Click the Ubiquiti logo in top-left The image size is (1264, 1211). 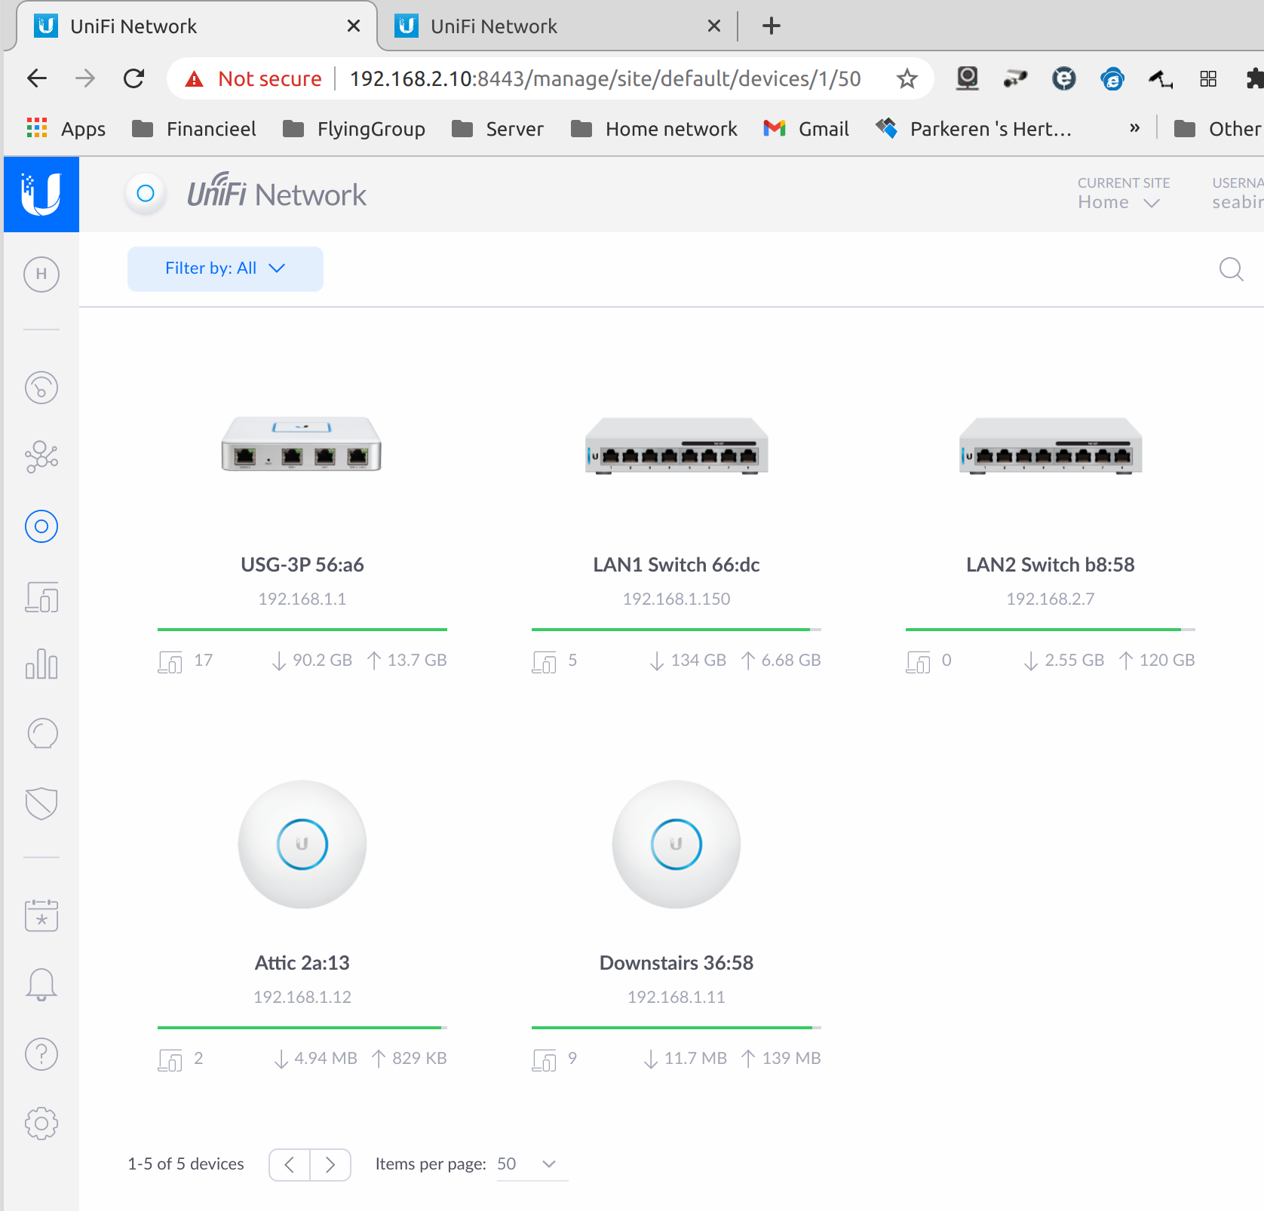pos(41,195)
